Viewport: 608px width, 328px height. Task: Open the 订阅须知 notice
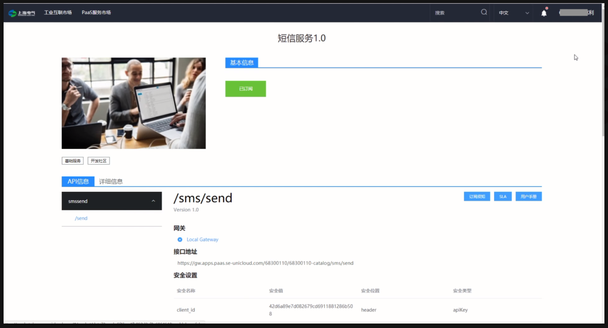click(x=477, y=196)
